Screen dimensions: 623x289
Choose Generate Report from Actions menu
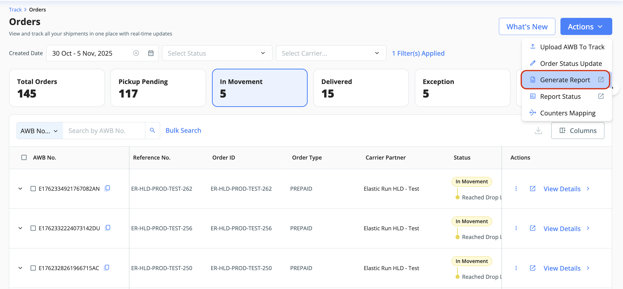[565, 80]
